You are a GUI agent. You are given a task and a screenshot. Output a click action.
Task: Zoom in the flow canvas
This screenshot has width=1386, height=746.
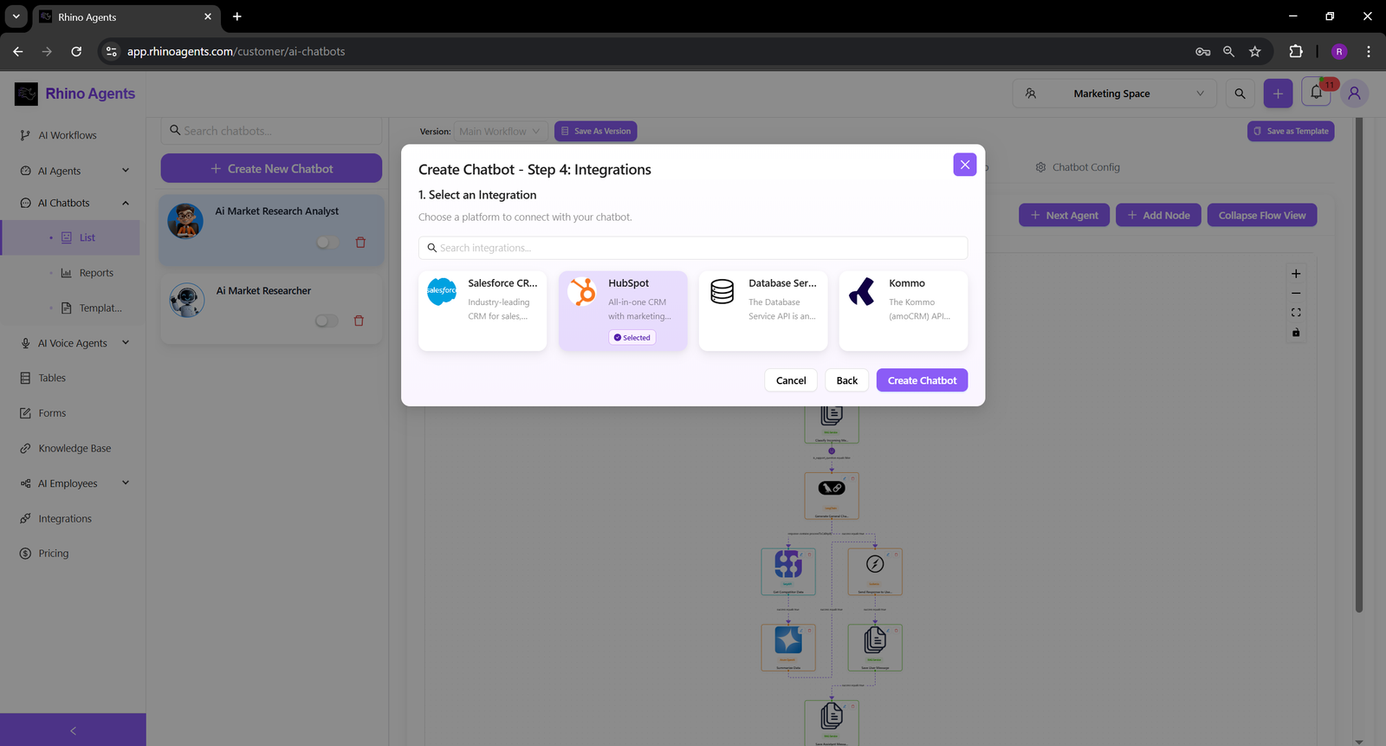[1296, 274]
